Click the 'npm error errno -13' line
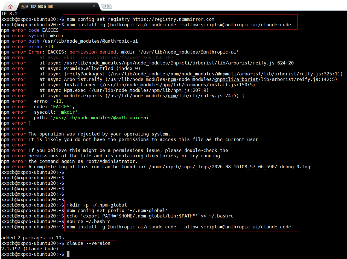This screenshot has height=259, width=347. [x=27, y=46]
